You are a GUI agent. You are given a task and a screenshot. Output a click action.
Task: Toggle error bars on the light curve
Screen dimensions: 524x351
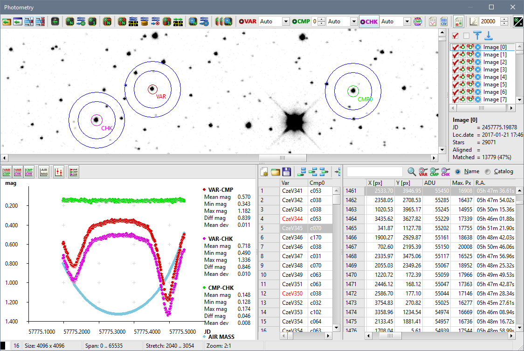(59, 172)
